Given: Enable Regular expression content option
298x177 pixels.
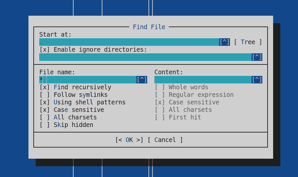Looking at the screenshot, I should tap(194, 95).
